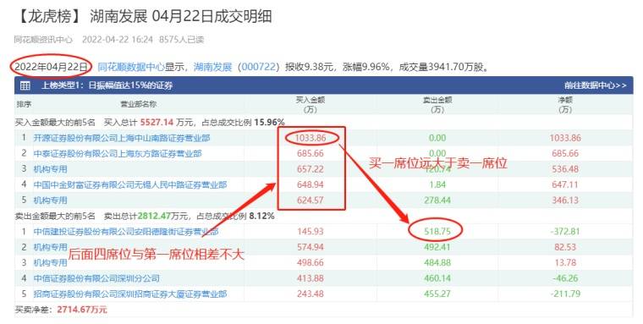
Task: Click net amount 536.48
Action: [x=565, y=169]
